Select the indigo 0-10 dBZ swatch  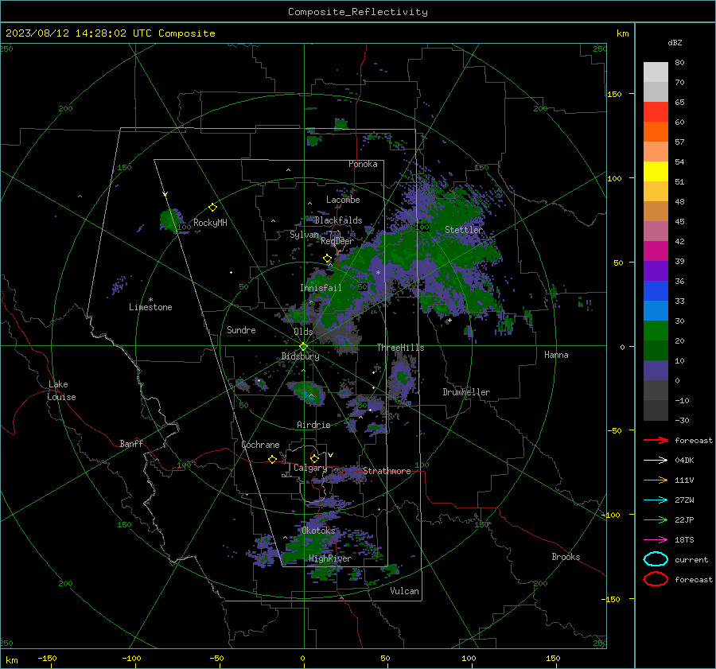pyautogui.click(x=656, y=371)
